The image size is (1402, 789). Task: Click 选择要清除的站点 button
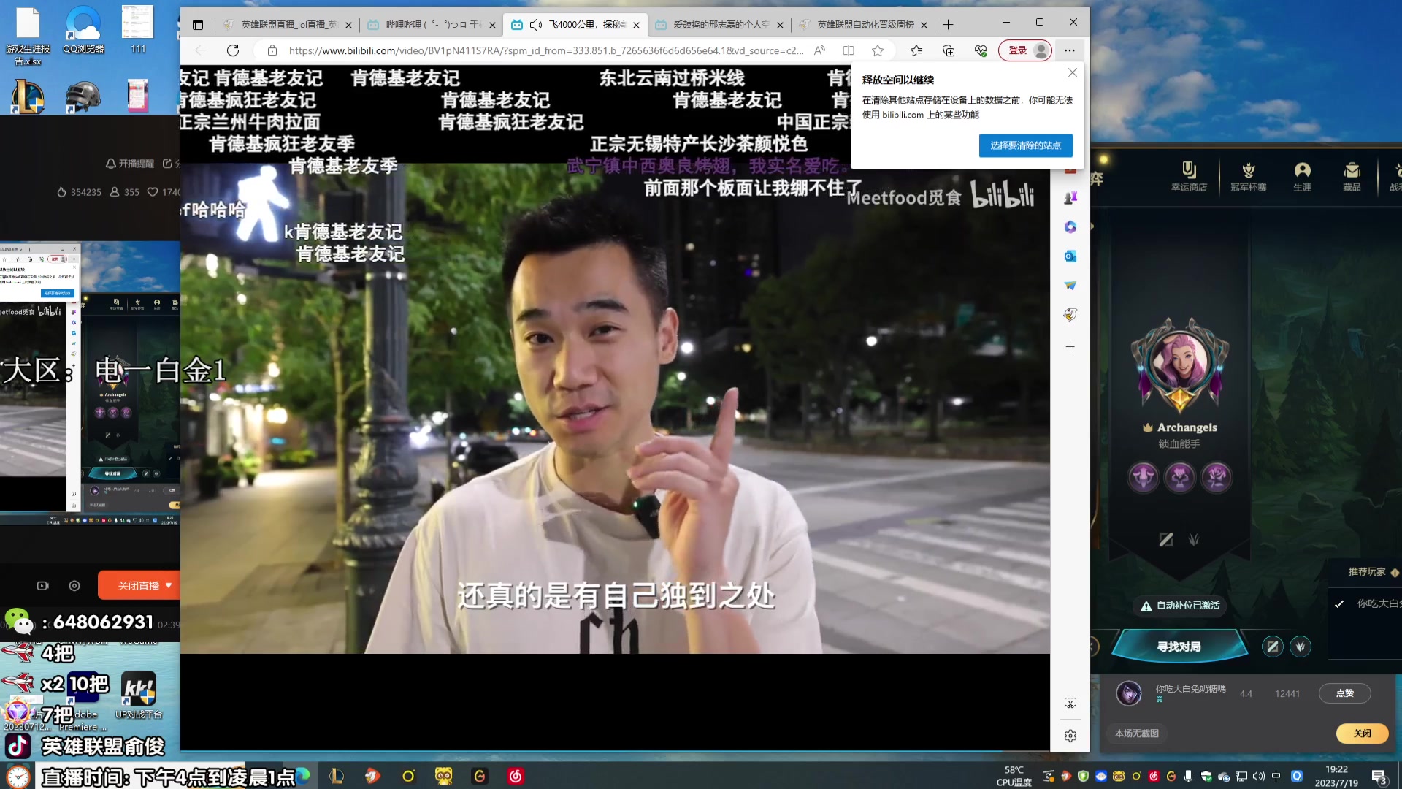tap(1025, 145)
